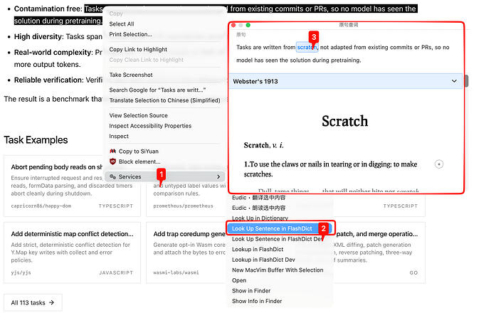
Task: Click the prometheus/prometheus repo label
Action: coord(183,206)
